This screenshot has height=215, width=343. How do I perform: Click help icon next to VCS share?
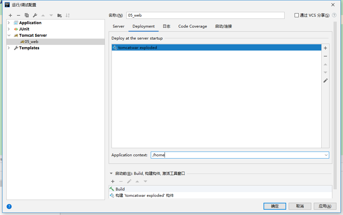pyautogui.click(x=334, y=15)
